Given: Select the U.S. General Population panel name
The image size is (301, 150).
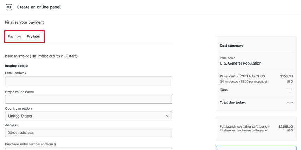Looking at the screenshot, I should [x=240, y=64].
